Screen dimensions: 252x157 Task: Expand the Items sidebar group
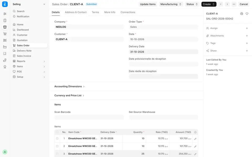(x=29, y=66)
